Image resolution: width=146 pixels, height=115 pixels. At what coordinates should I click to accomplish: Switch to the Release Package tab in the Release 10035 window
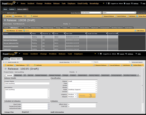click(x=55, y=75)
